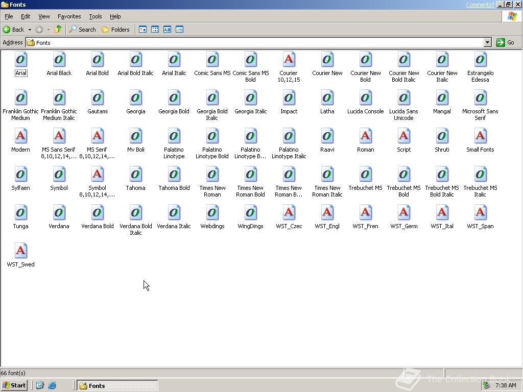Click the Comic Sans MS font icon

(212, 59)
